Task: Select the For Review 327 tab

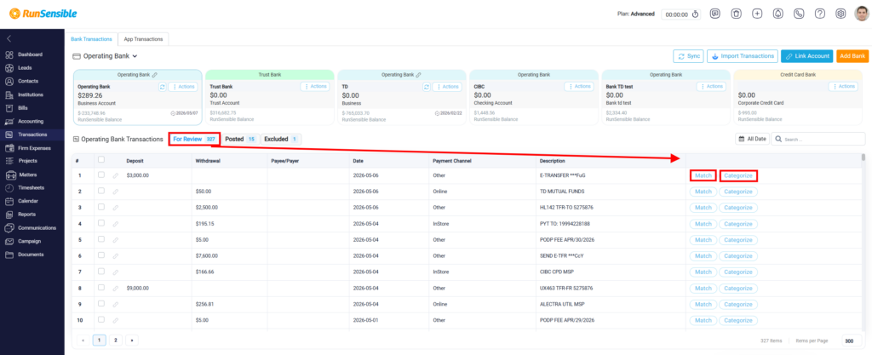Action: coord(195,139)
